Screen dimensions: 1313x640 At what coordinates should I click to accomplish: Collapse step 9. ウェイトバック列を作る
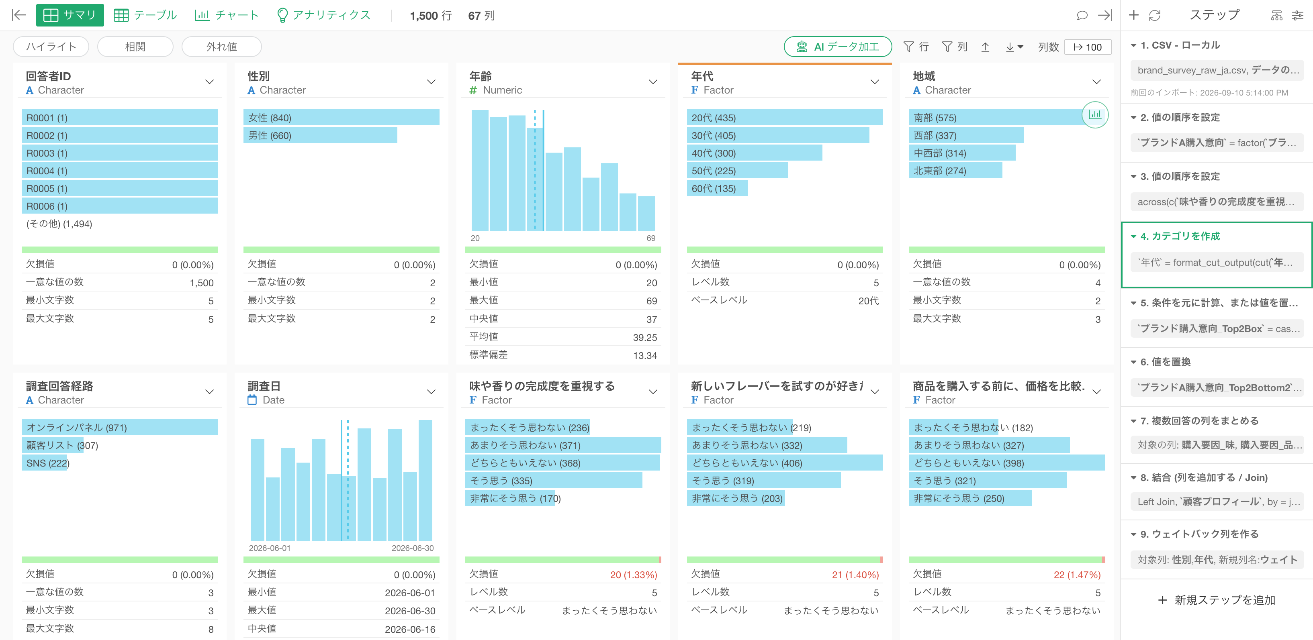click(1133, 534)
